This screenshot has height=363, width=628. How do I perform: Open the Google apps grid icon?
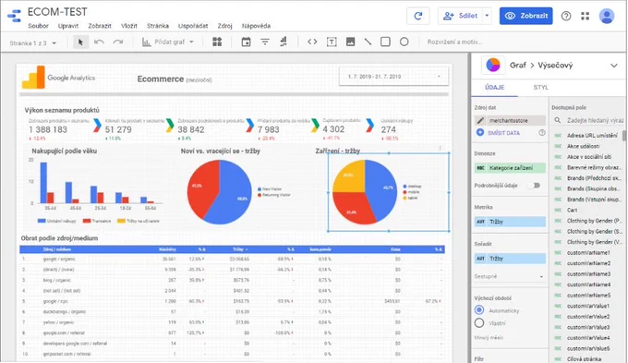click(586, 16)
